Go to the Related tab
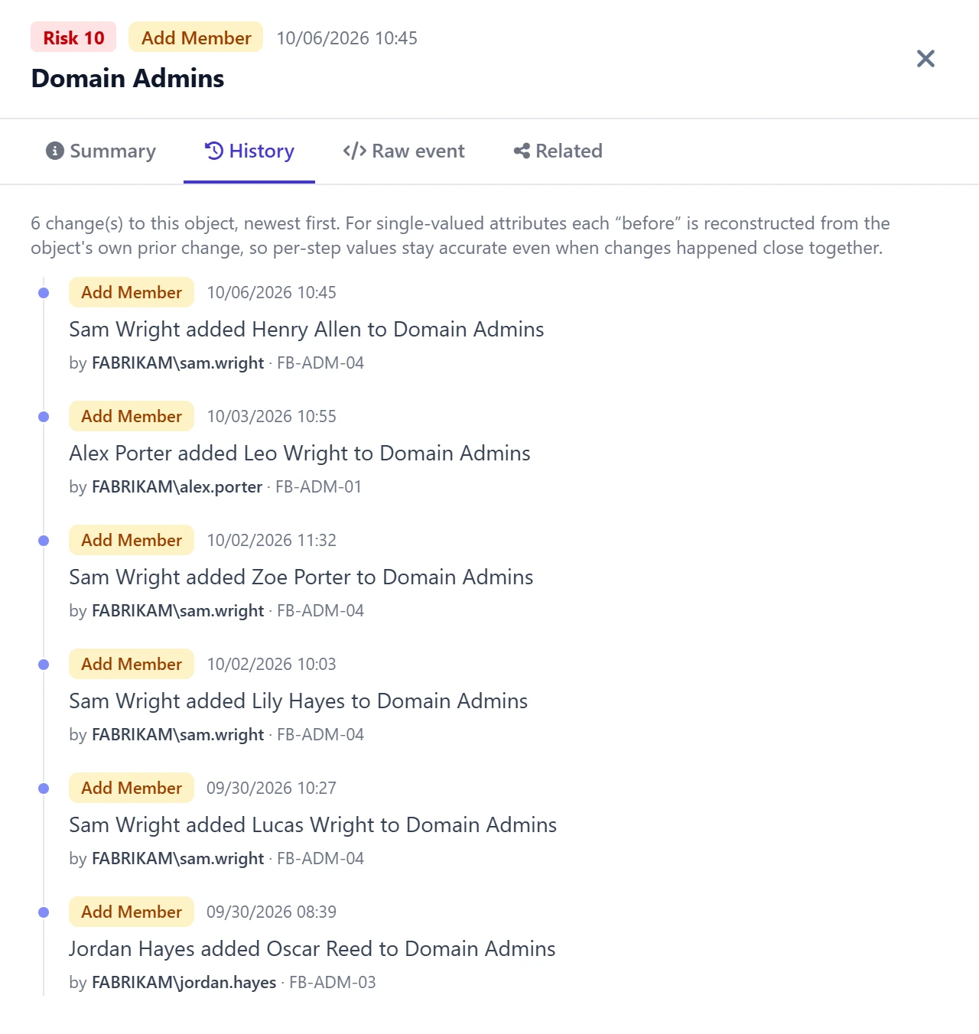979x1034 pixels. pyautogui.click(x=558, y=151)
